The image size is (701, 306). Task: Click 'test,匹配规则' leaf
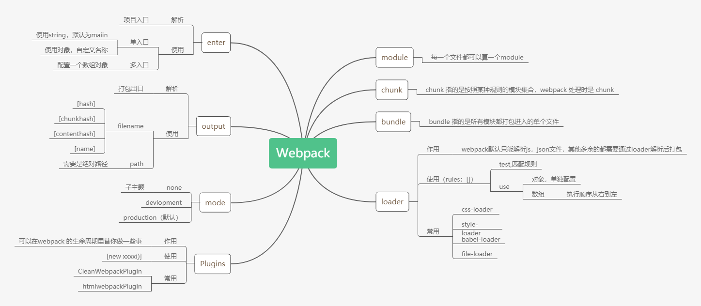point(518,164)
